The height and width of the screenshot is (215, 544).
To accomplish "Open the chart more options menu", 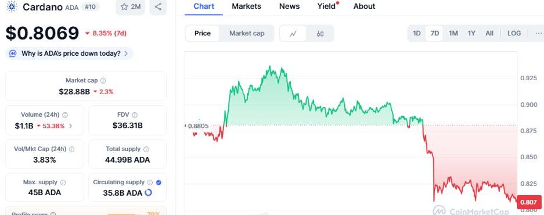I will point(538,33).
